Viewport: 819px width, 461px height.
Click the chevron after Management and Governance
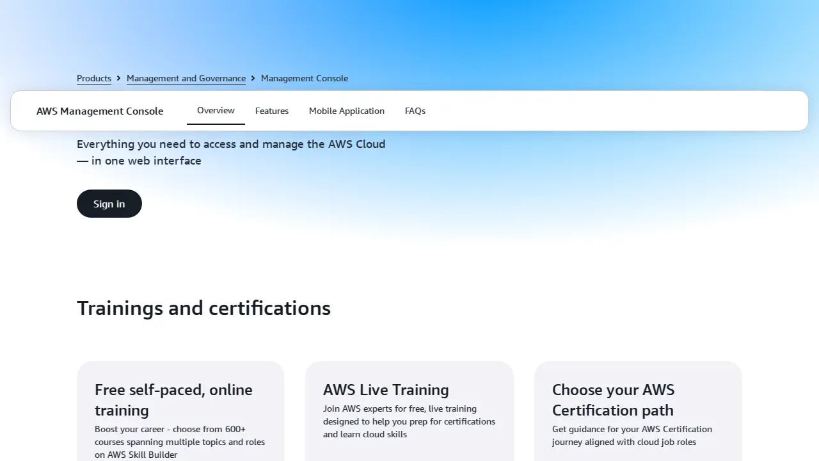tap(253, 78)
